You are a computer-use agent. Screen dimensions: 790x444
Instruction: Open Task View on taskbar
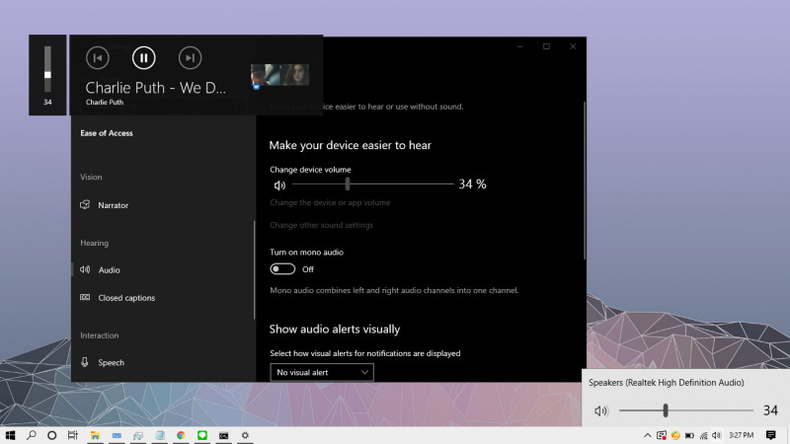(72, 435)
